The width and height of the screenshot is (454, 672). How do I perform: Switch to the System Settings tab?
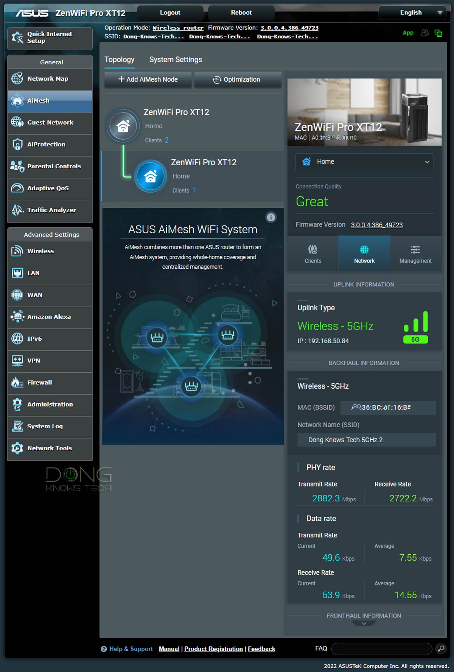(x=176, y=59)
